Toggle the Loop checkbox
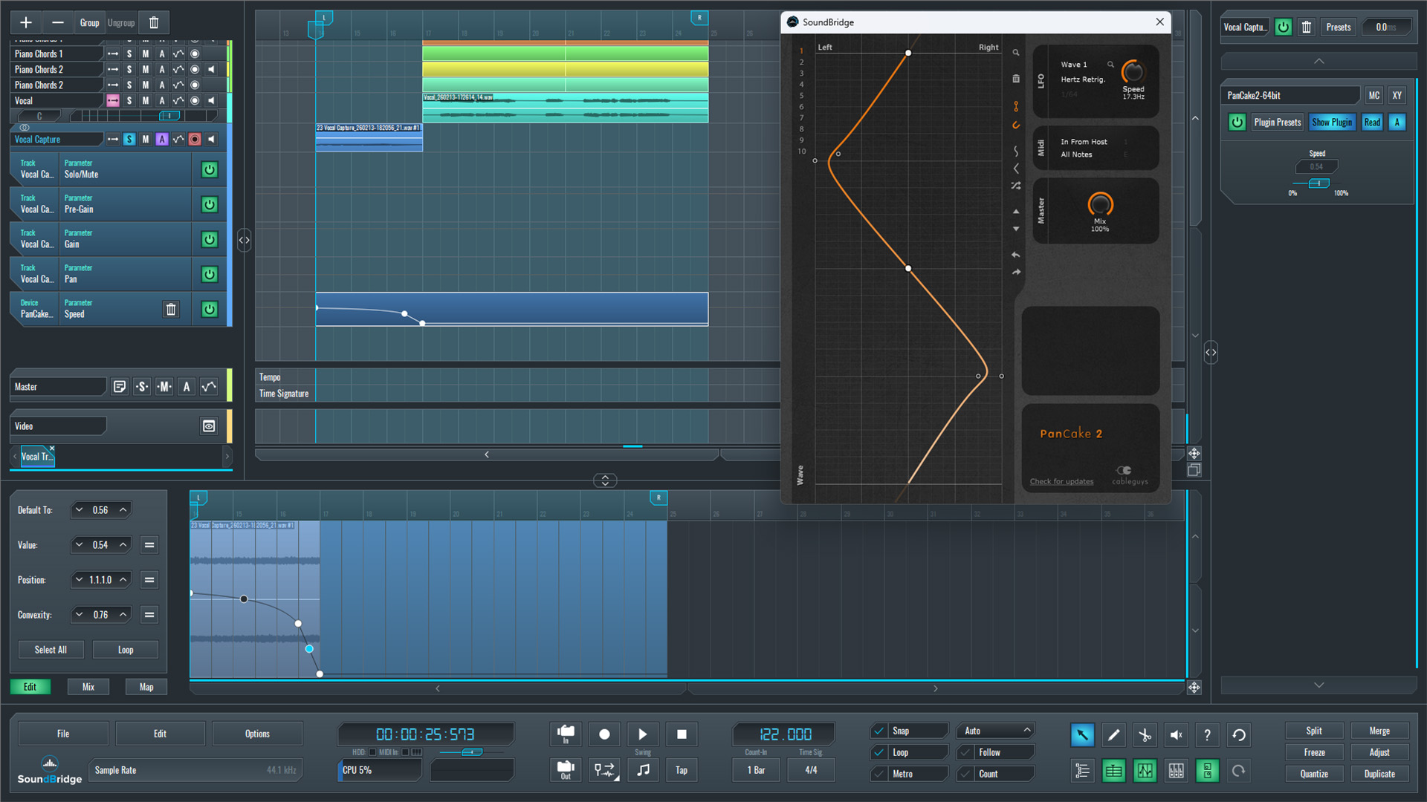Viewport: 1427px width, 802px height. pyautogui.click(x=878, y=752)
